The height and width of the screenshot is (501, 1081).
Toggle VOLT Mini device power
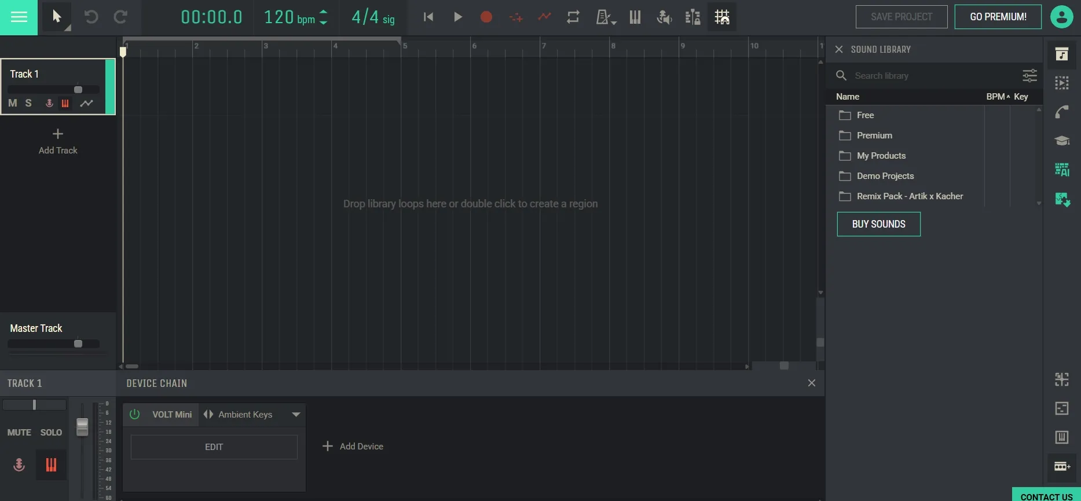point(134,414)
